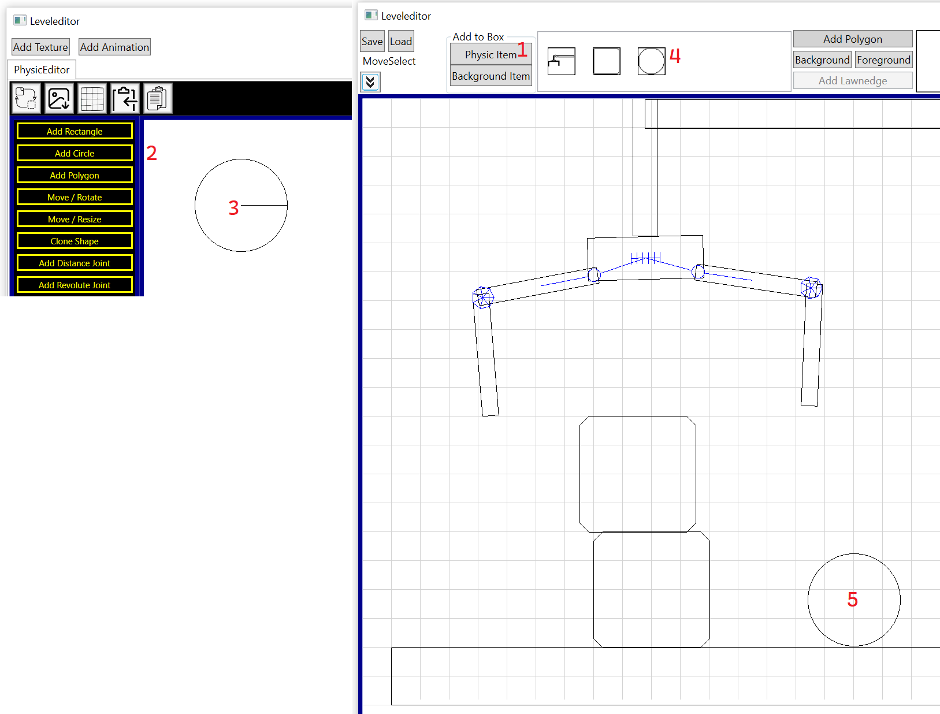Screen dimensions: 940x714
Task: Choose the yellow Add Polygon tool
Action: tap(75, 175)
